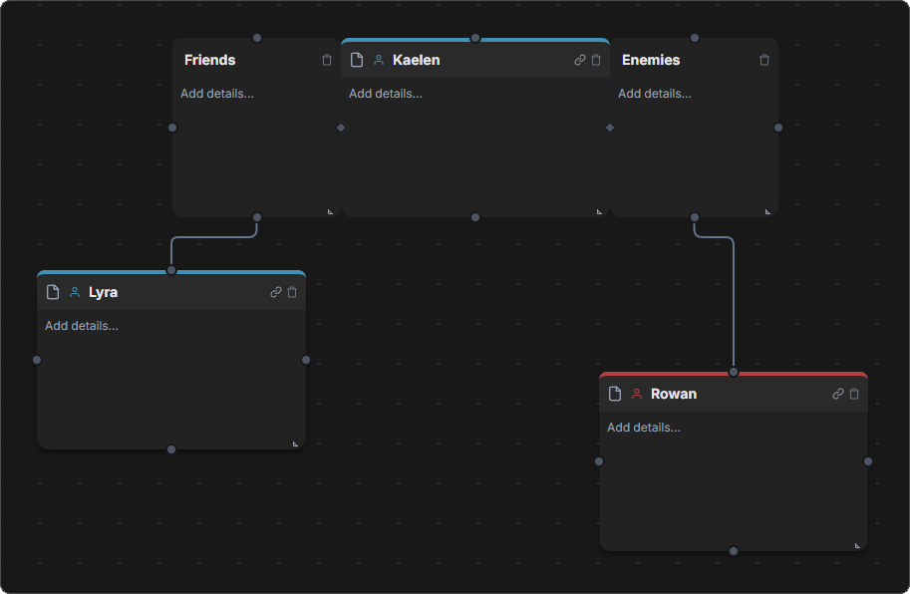Click the left connection handle of Rowan

tap(598, 461)
